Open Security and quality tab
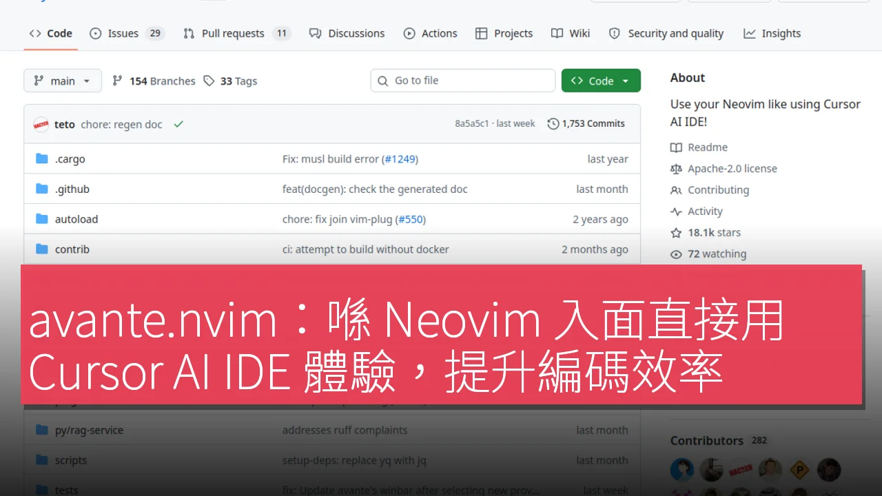 click(x=666, y=33)
